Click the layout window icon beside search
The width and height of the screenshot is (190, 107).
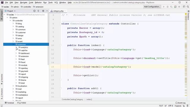(184, 7)
